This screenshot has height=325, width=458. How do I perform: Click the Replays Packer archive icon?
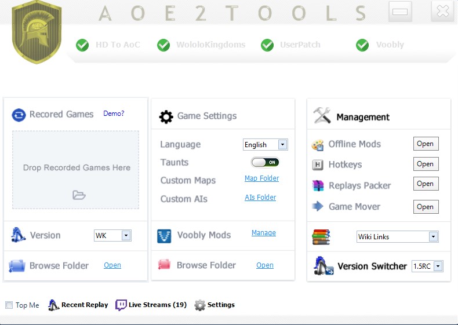(x=318, y=185)
